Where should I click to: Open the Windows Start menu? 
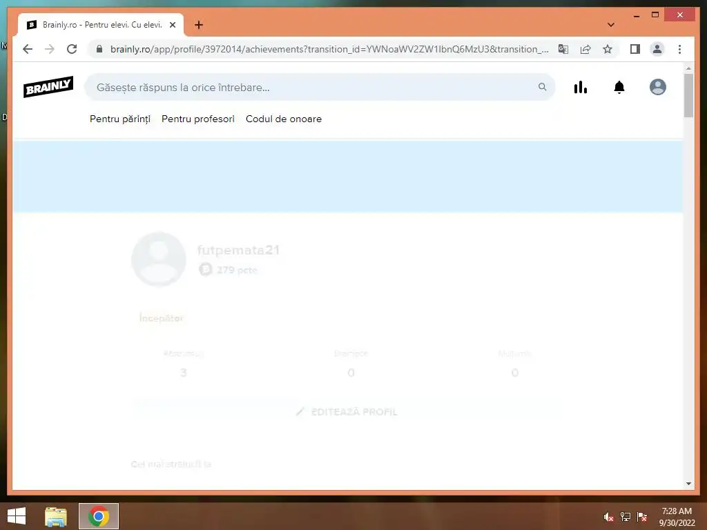(17, 516)
